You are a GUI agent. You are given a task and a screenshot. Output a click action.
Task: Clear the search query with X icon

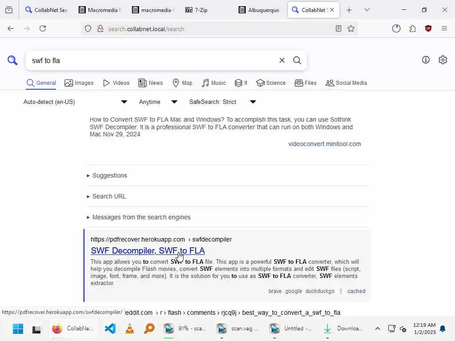282,60
